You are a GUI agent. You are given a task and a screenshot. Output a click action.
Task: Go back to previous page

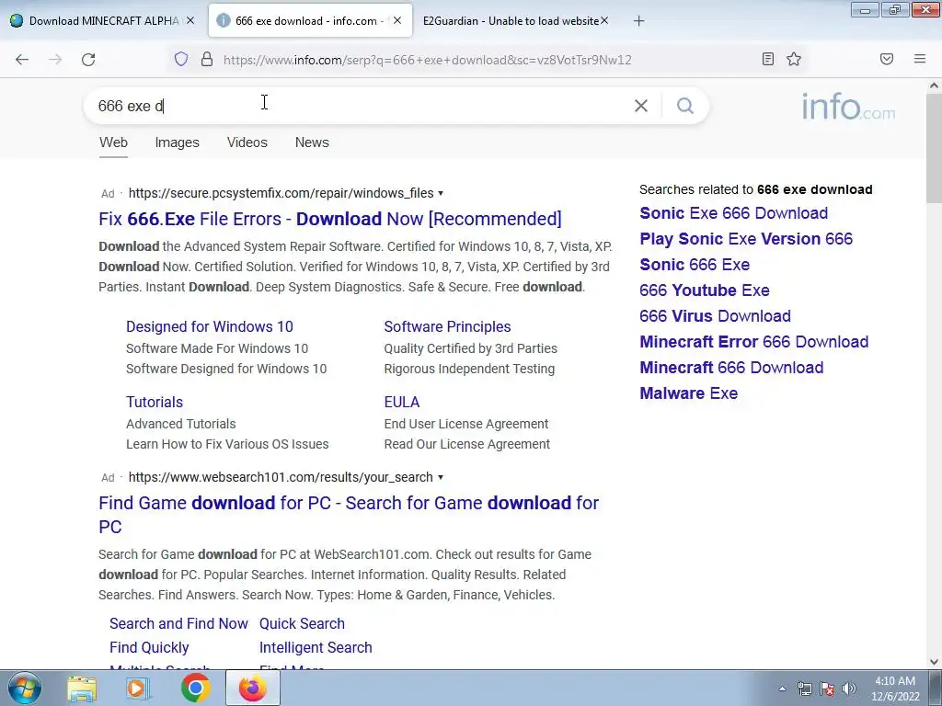[22, 60]
